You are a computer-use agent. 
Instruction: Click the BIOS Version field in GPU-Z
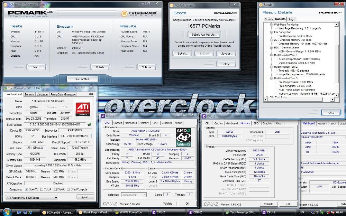point(55,124)
